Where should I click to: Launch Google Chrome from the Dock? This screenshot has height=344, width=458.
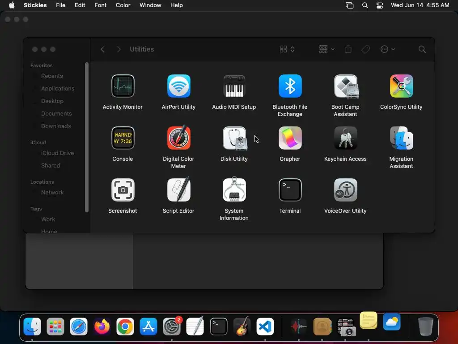[x=125, y=327]
